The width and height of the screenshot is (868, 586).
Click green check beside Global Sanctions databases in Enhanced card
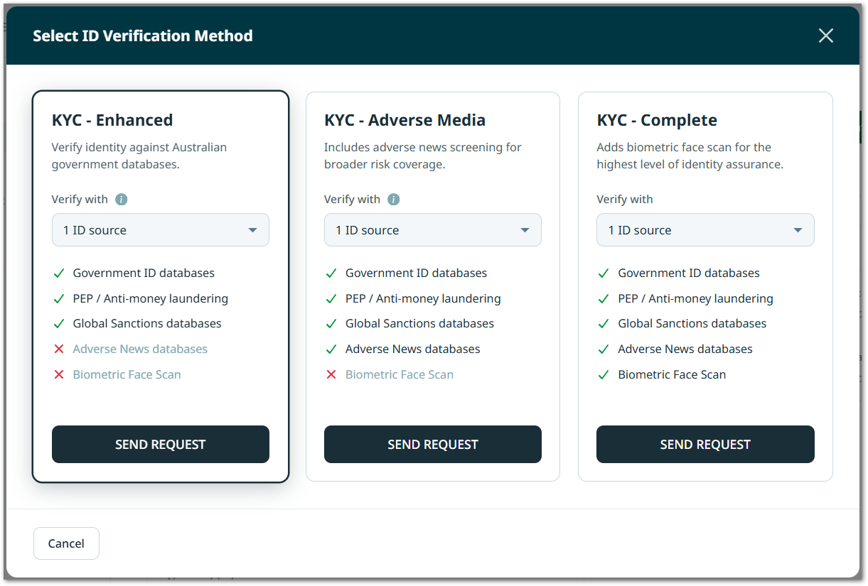click(59, 324)
